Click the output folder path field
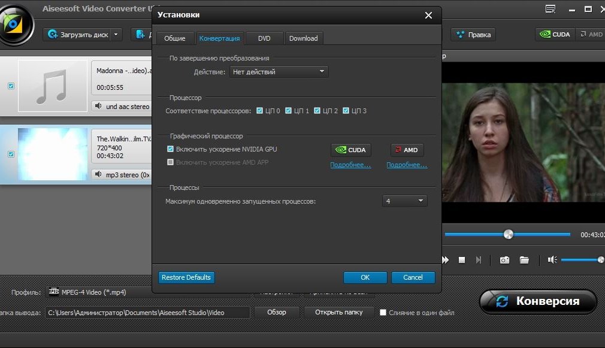 (x=148, y=313)
